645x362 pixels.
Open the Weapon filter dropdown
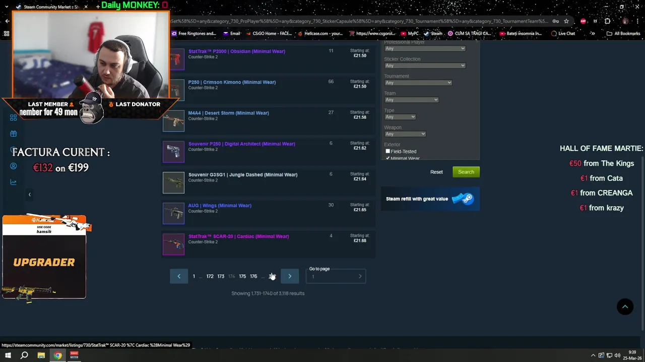[405, 134]
